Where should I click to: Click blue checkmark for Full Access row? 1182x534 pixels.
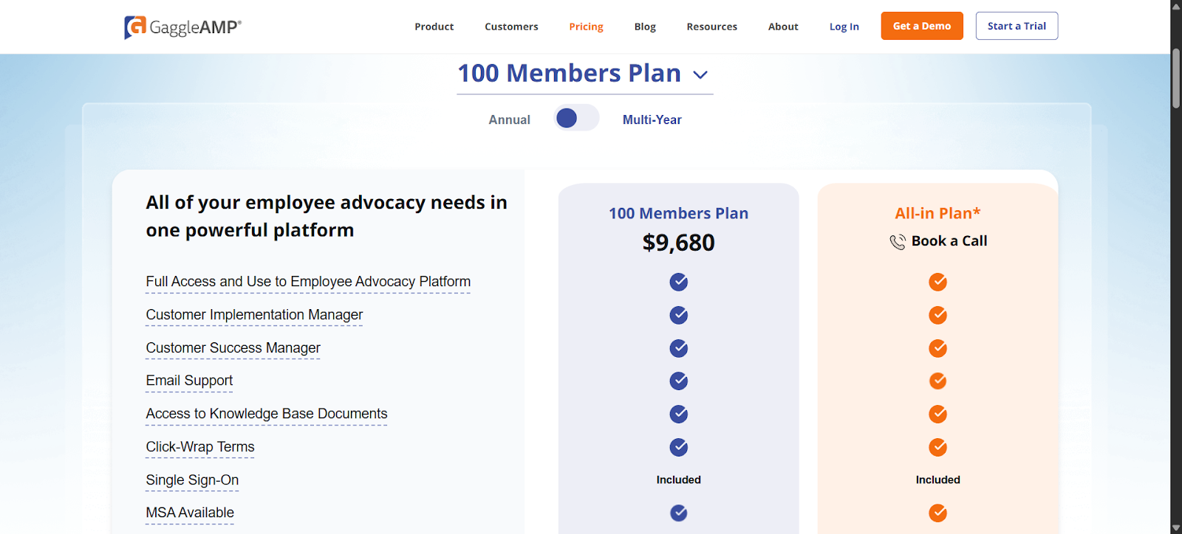tap(679, 282)
